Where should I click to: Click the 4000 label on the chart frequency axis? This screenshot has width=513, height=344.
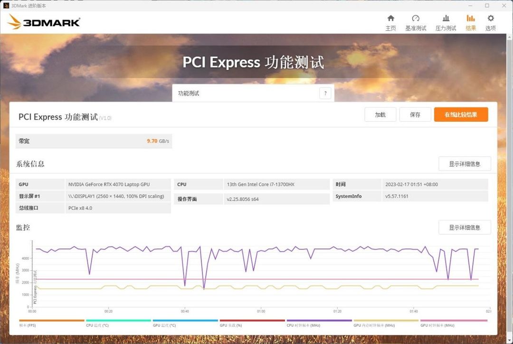pyautogui.click(x=26, y=258)
